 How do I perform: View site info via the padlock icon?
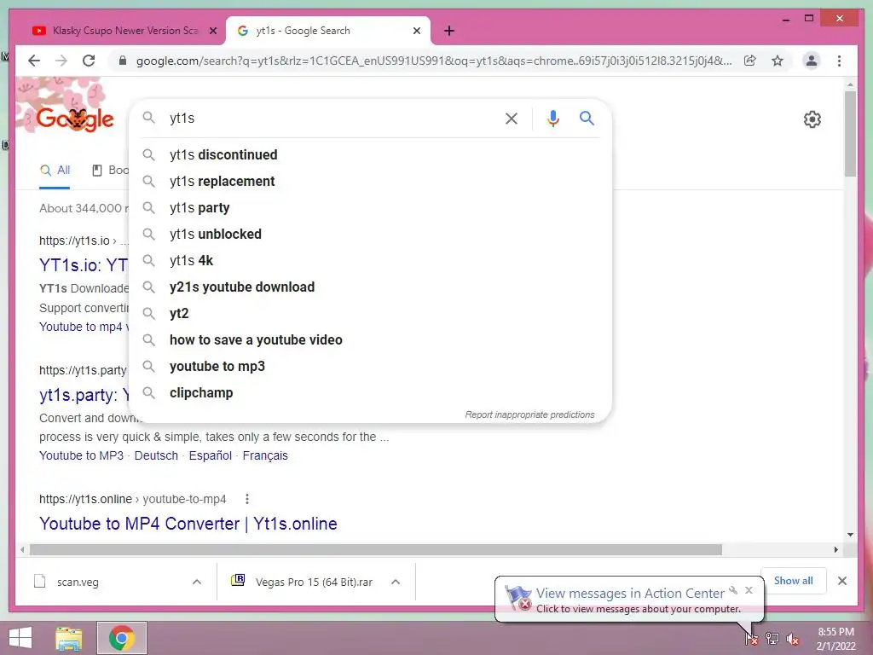[123, 61]
